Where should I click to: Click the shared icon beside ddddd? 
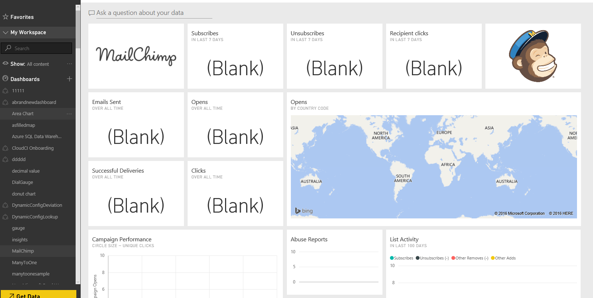(x=5, y=159)
